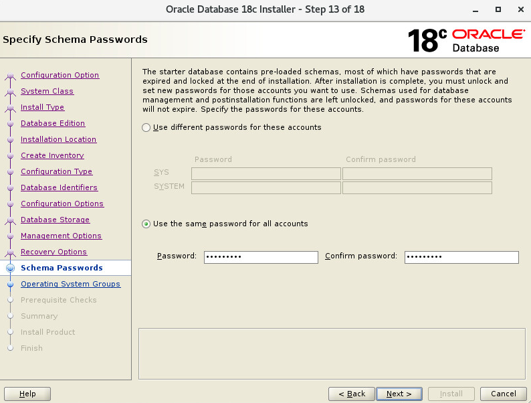The image size is (531, 403).
Task: Go to Create Inventory step
Action: (52, 155)
